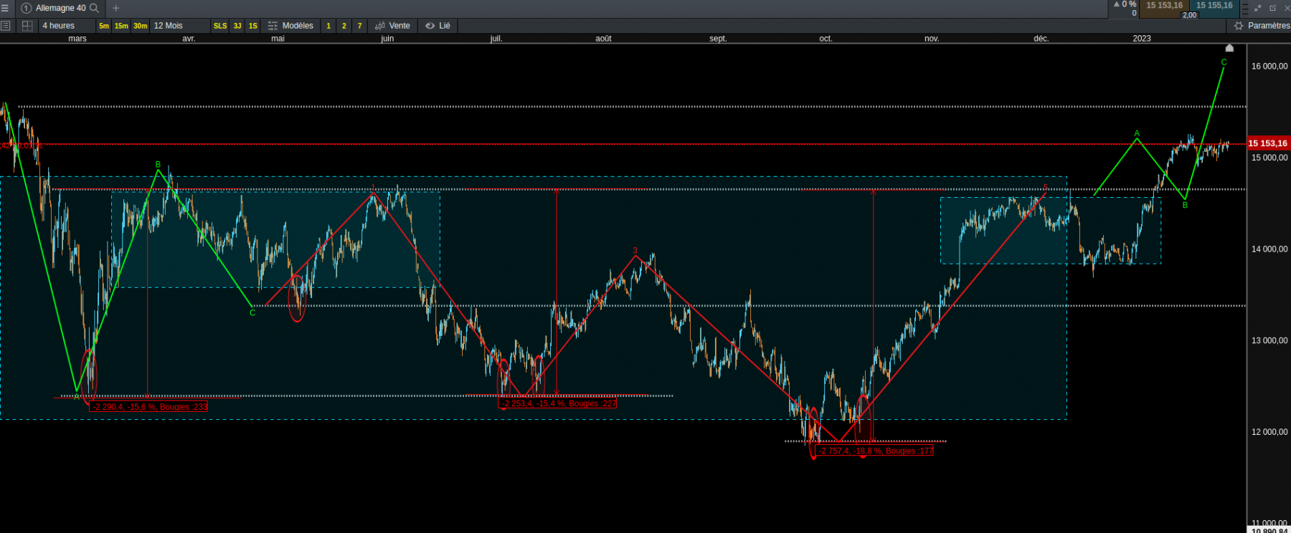This screenshot has height=533, width=1291.
Task: Toggle the SLS stop-loss shortcut
Action: 220,26
